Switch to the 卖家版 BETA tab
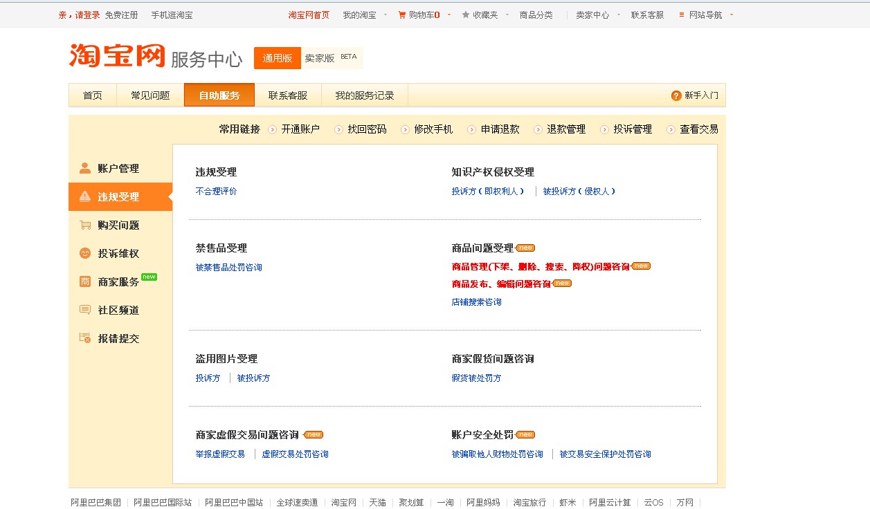The height and width of the screenshot is (509, 870). tap(332, 58)
